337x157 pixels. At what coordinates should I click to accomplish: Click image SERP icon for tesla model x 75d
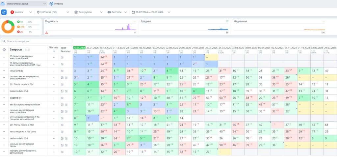[62, 91]
